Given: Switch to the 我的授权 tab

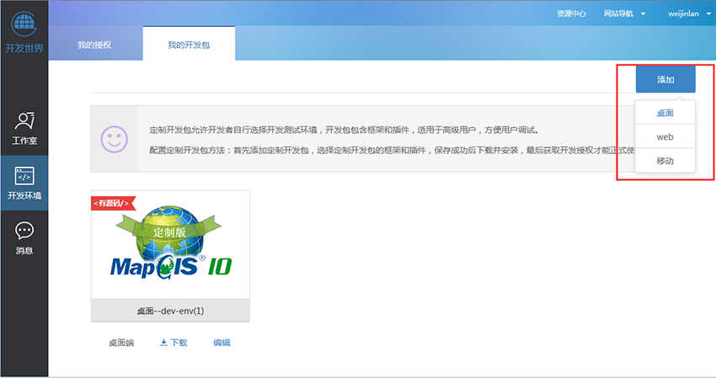Looking at the screenshot, I should pos(94,44).
